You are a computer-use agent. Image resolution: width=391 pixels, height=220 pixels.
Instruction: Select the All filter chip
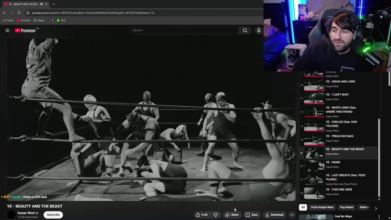coord(303,207)
